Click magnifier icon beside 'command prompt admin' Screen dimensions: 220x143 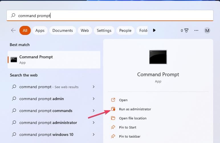[14, 98]
